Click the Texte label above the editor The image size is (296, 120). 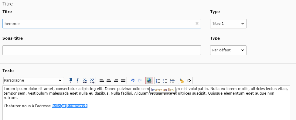point(8,70)
